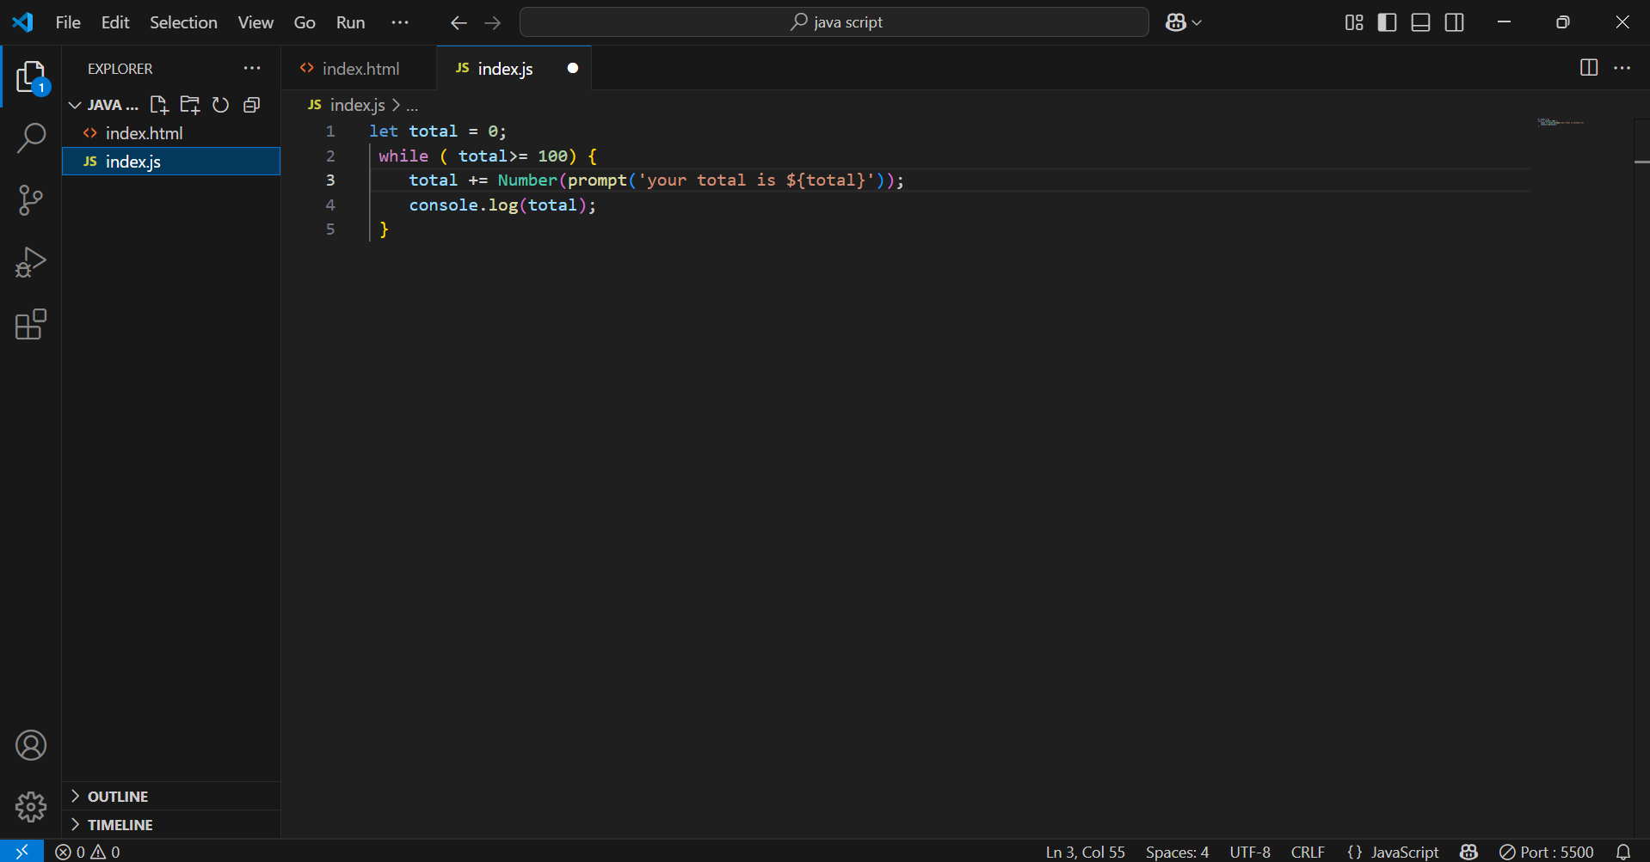Toggle the primary side bar visibility
Viewport: 1650px width, 862px height.
[x=1387, y=22]
